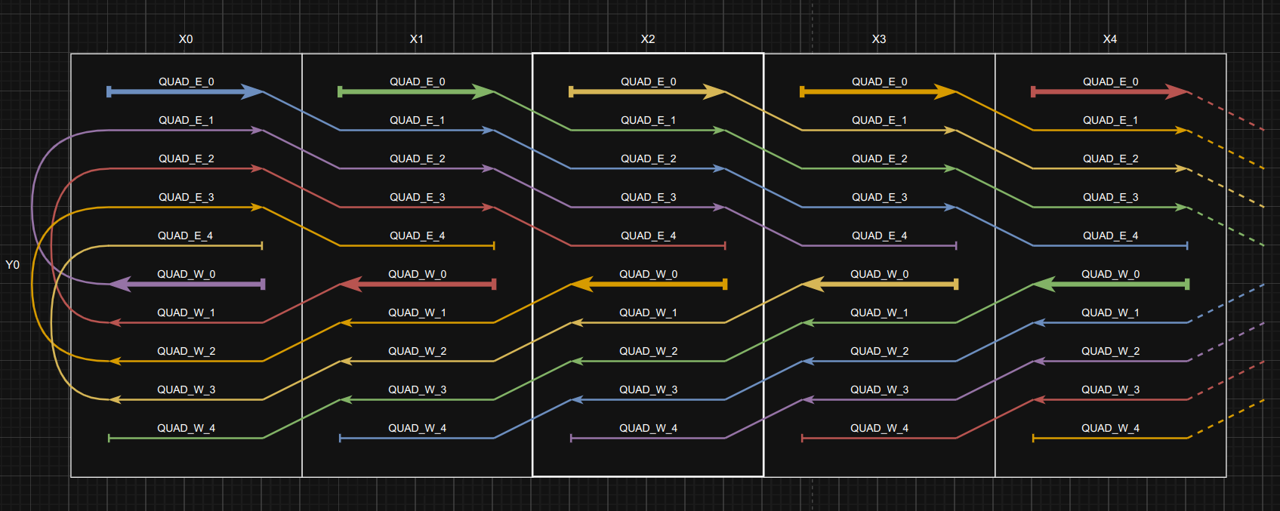
Task: Click the thick orange QUAD_W_0 arrow in X2
Action: pos(649,285)
